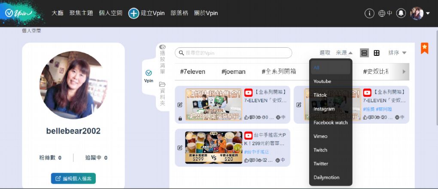Open the Vpin side tab
This screenshot has height=189, width=438.
click(149, 76)
